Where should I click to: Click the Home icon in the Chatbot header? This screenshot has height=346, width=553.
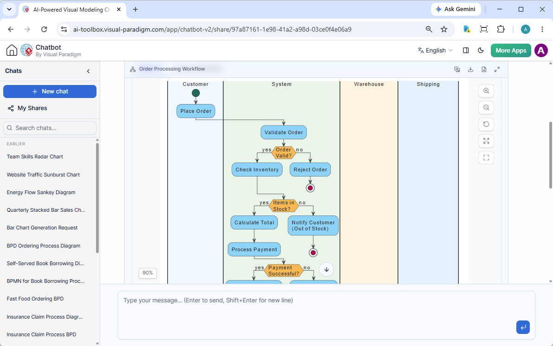12,50
